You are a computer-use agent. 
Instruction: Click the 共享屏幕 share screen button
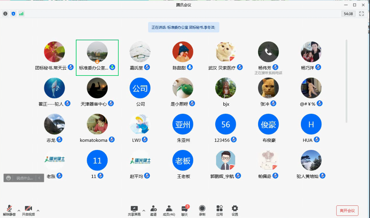134,210
